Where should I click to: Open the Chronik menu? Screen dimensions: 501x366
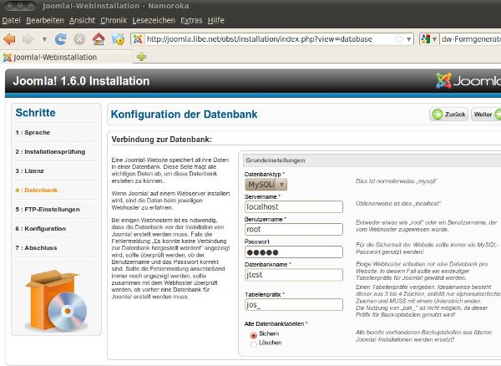[x=114, y=20]
